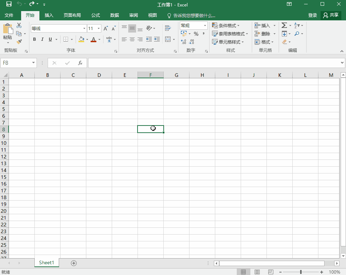Click the wén phonetic guide icon

(x=109, y=39)
